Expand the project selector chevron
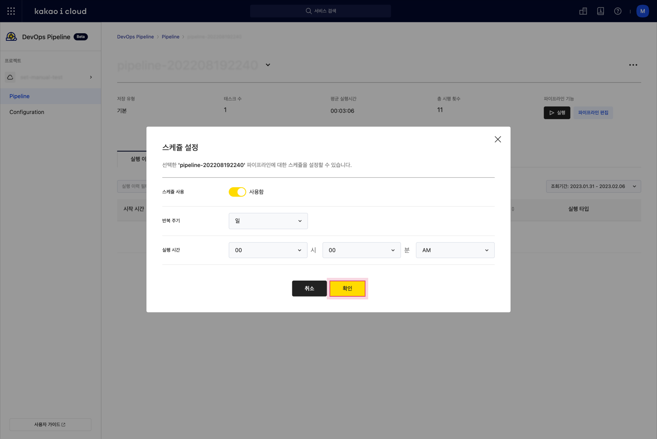Image resolution: width=657 pixels, height=439 pixels. (x=91, y=77)
